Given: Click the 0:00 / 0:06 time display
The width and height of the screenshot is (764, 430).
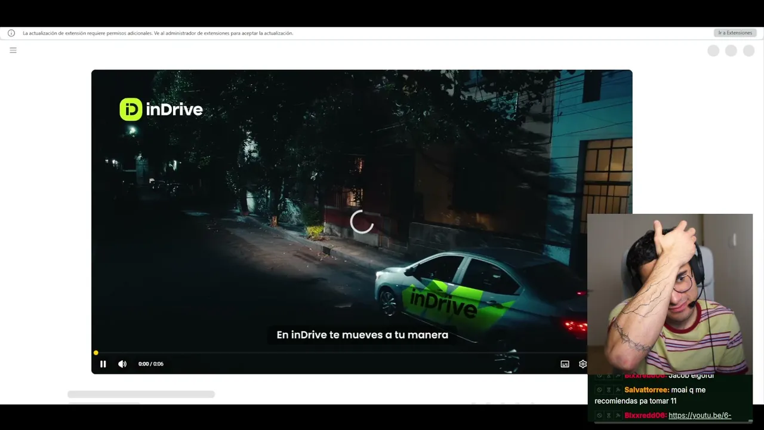Looking at the screenshot, I should [x=151, y=364].
